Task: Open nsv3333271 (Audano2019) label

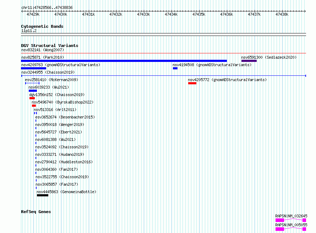Action: point(60,154)
